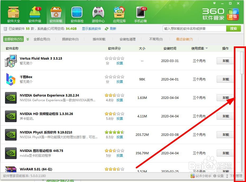Screen dimensions: 246x182
Task: Click the 显示系统软件 link
Action: tap(91, 29)
